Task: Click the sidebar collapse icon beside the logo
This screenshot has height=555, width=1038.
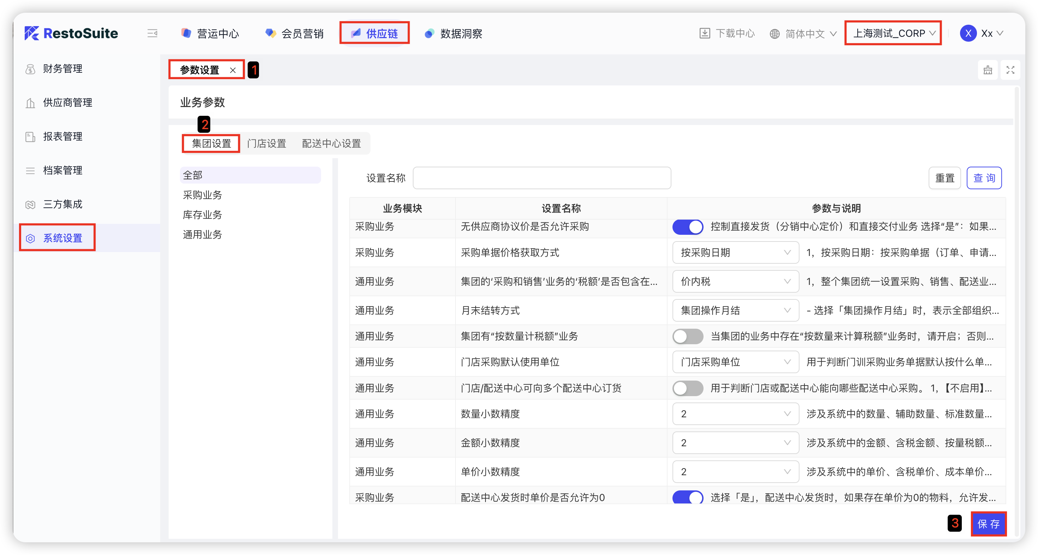Action: (x=152, y=34)
